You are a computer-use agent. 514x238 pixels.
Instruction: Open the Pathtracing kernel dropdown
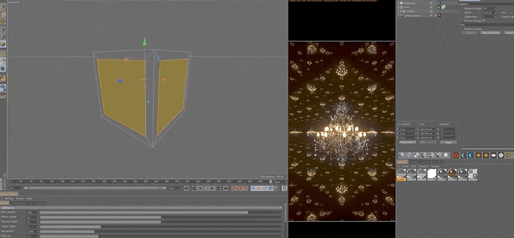pyautogui.click(x=141, y=208)
